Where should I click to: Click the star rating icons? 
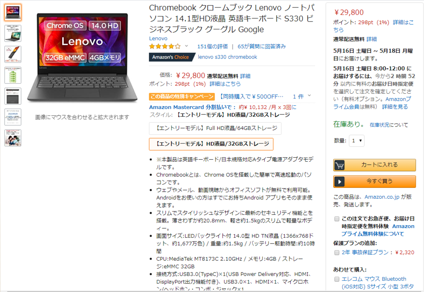click(165, 46)
